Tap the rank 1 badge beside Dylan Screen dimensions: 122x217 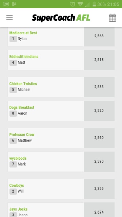(x=13, y=39)
